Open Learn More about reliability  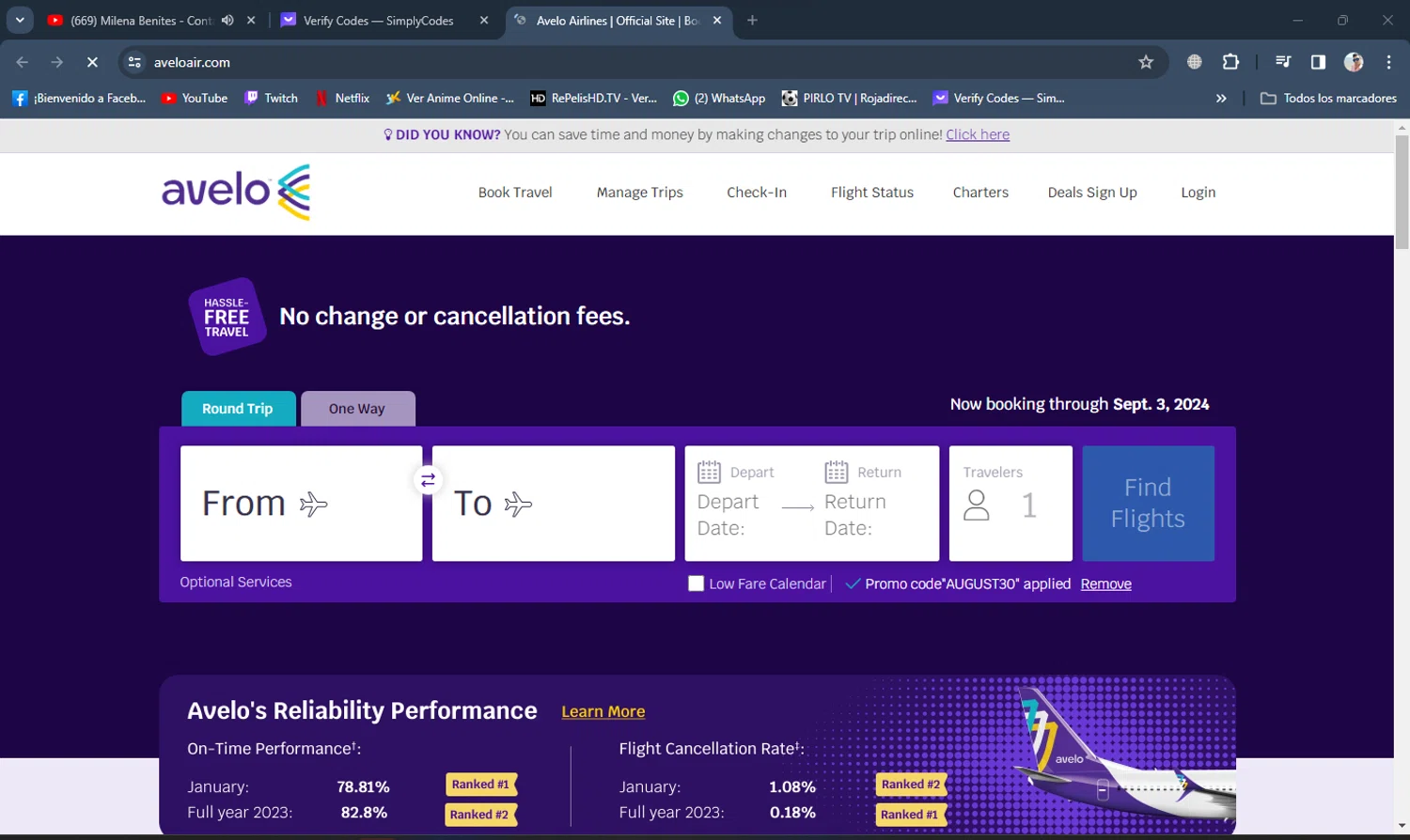point(603,711)
